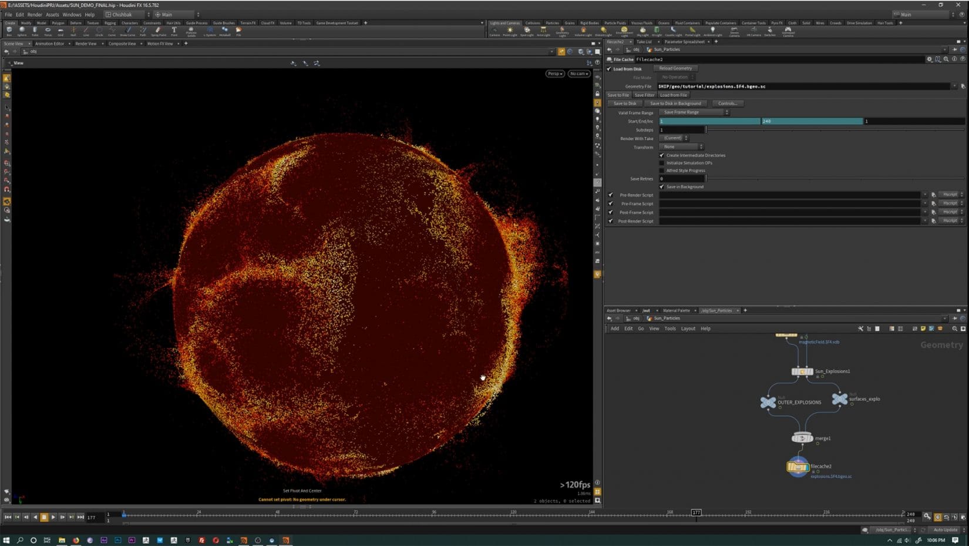Select the L-System tool on Create shelf

pos(210,31)
